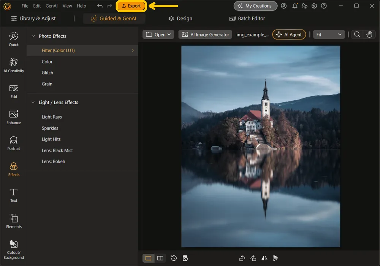The image size is (380, 266).
Task: Flip the image horizontally
Action: pos(264,258)
